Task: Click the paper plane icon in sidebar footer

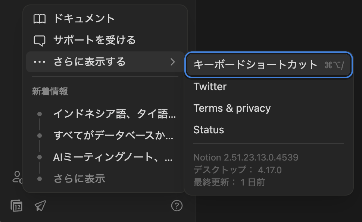Action: coord(40,206)
